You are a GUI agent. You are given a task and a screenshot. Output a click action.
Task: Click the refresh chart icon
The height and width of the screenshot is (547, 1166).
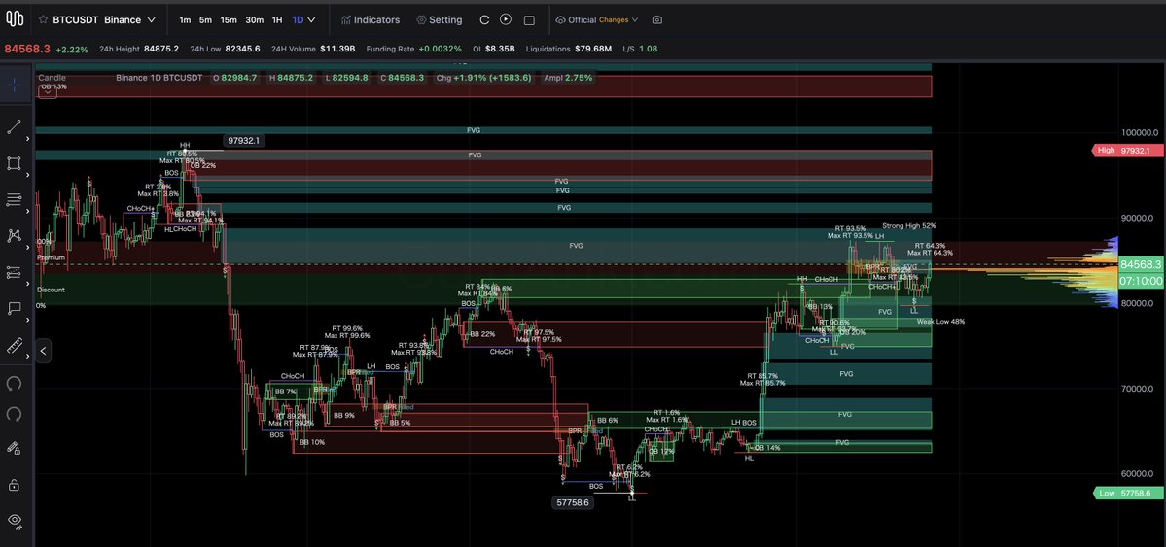(x=484, y=20)
